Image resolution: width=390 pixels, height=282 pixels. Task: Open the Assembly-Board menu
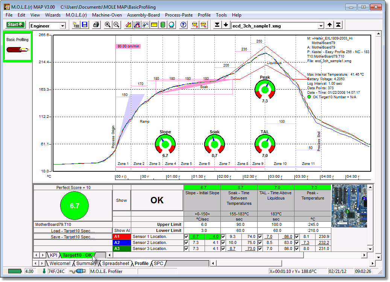tap(144, 15)
